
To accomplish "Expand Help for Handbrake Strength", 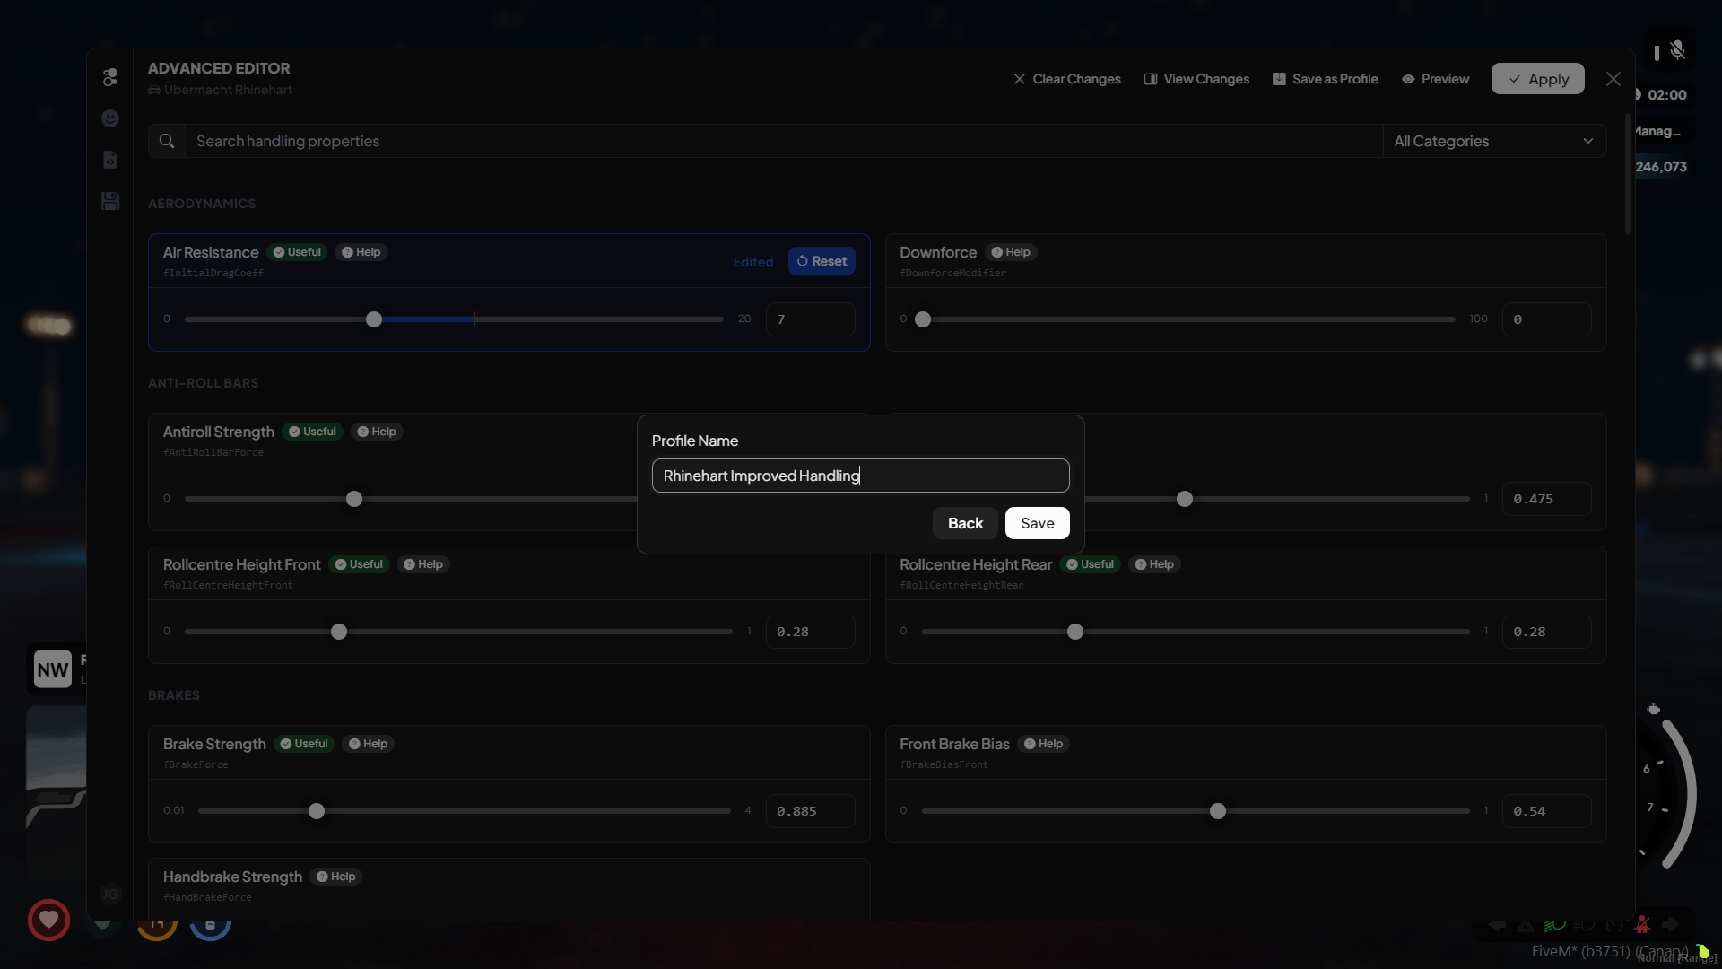I will pyautogui.click(x=336, y=877).
